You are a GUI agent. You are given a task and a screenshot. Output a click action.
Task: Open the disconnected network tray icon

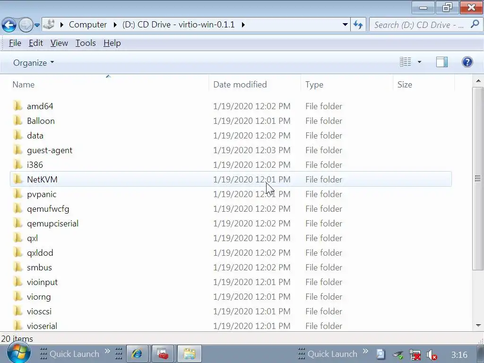(415, 354)
